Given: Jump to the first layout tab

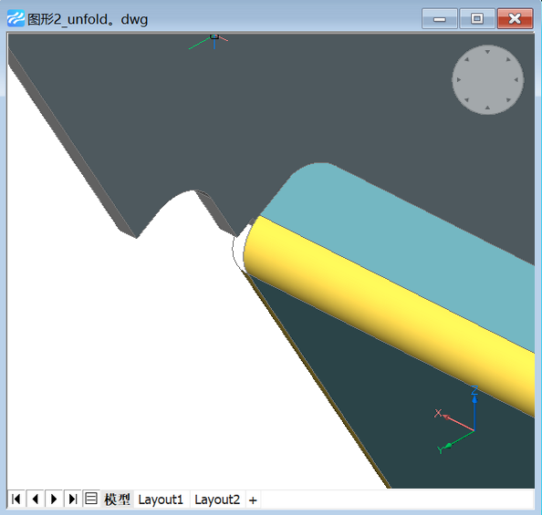Looking at the screenshot, I should tap(16, 500).
